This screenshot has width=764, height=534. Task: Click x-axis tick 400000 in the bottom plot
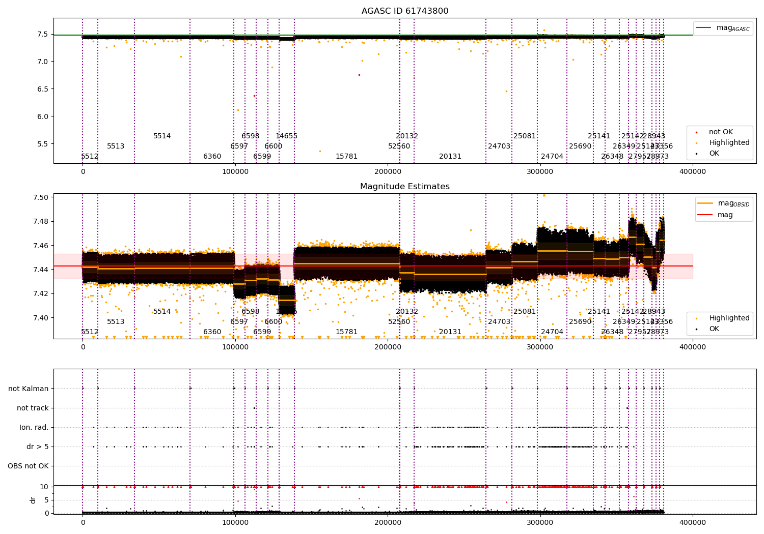click(693, 522)
